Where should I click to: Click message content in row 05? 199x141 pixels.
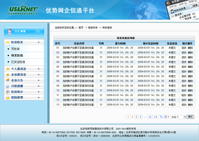click(x=78, y=67)
